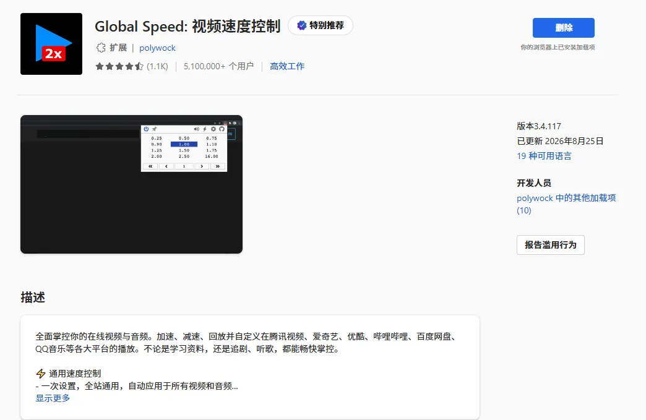Select the 0.50 speed value in preview
The image size is (646, 420).
click(x=184, y=139)
